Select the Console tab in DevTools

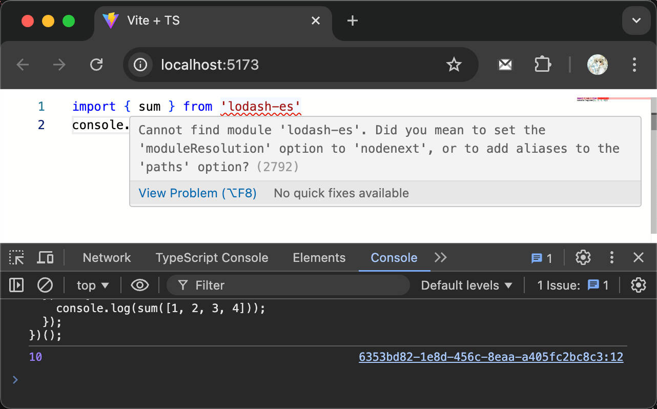coord(394,258)
